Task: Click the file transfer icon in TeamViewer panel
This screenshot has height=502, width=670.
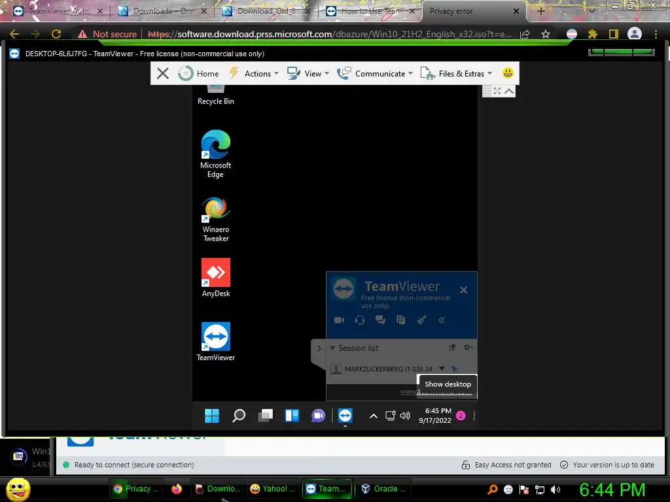Action: point(401,320)
